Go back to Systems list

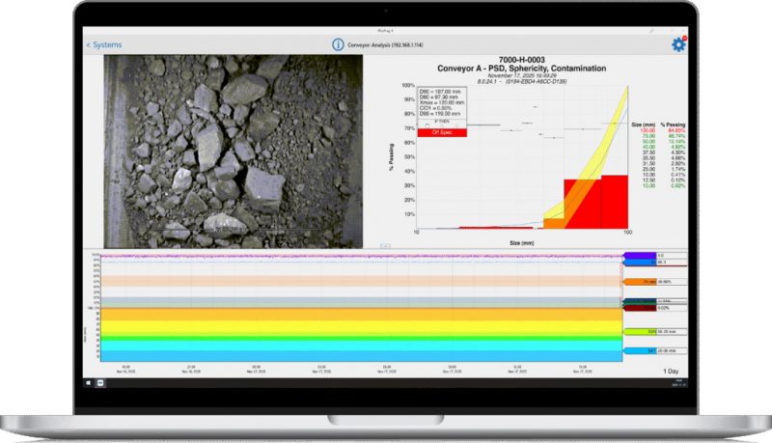104,44
